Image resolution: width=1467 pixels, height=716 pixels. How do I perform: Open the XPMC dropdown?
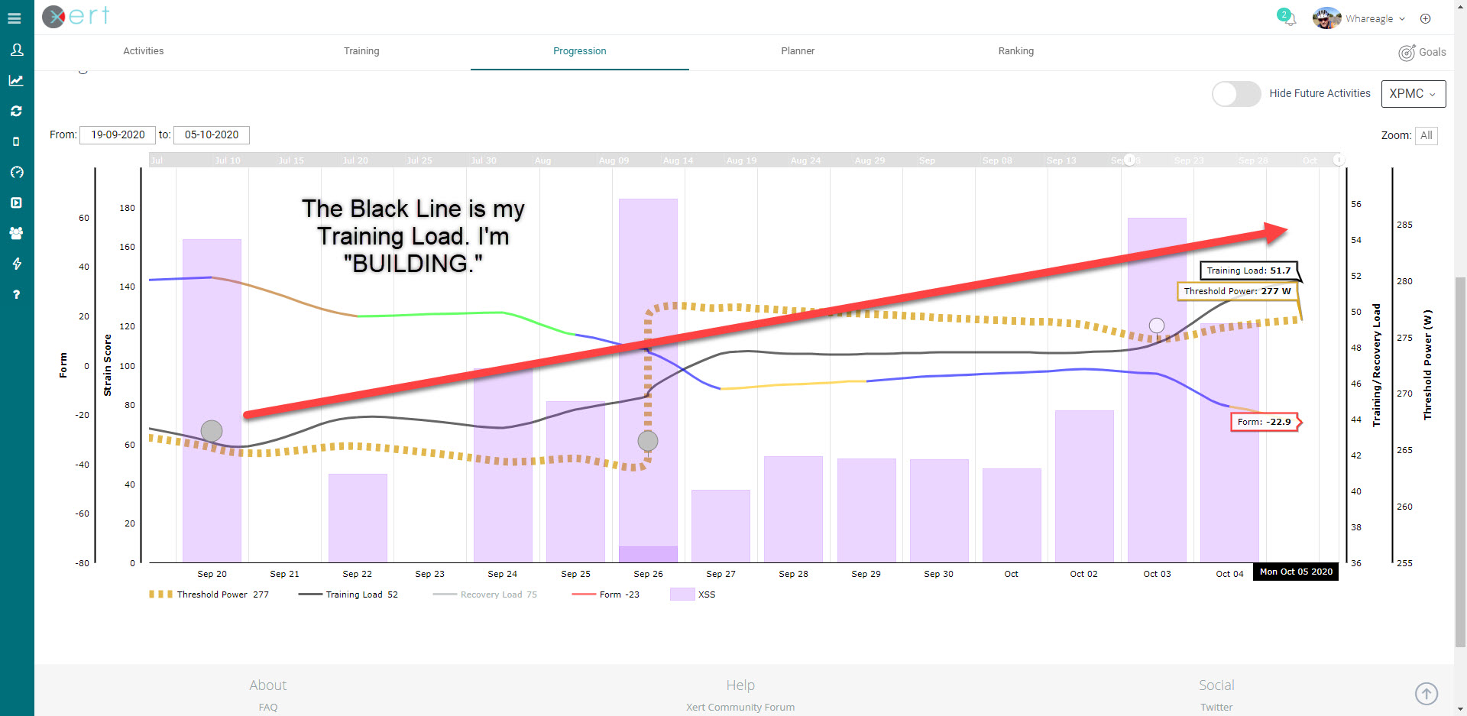(1412, 93)
